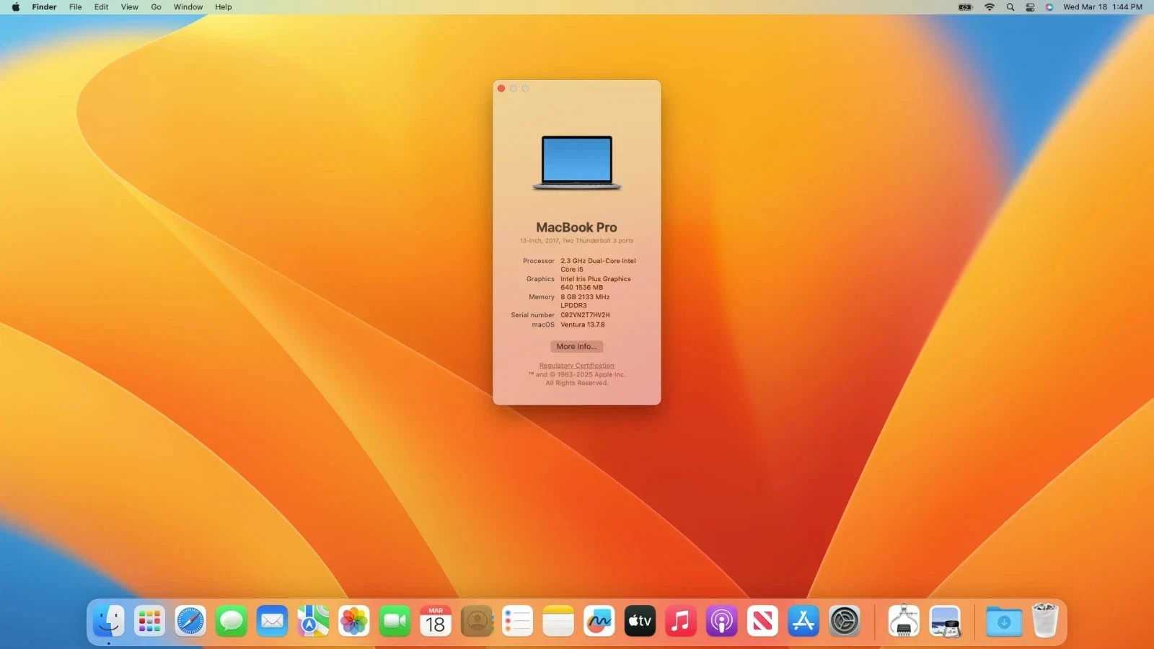Open the Wi-Fi status menu
The height and width of the screenshot is (649, 1154).
click(990, 7)
